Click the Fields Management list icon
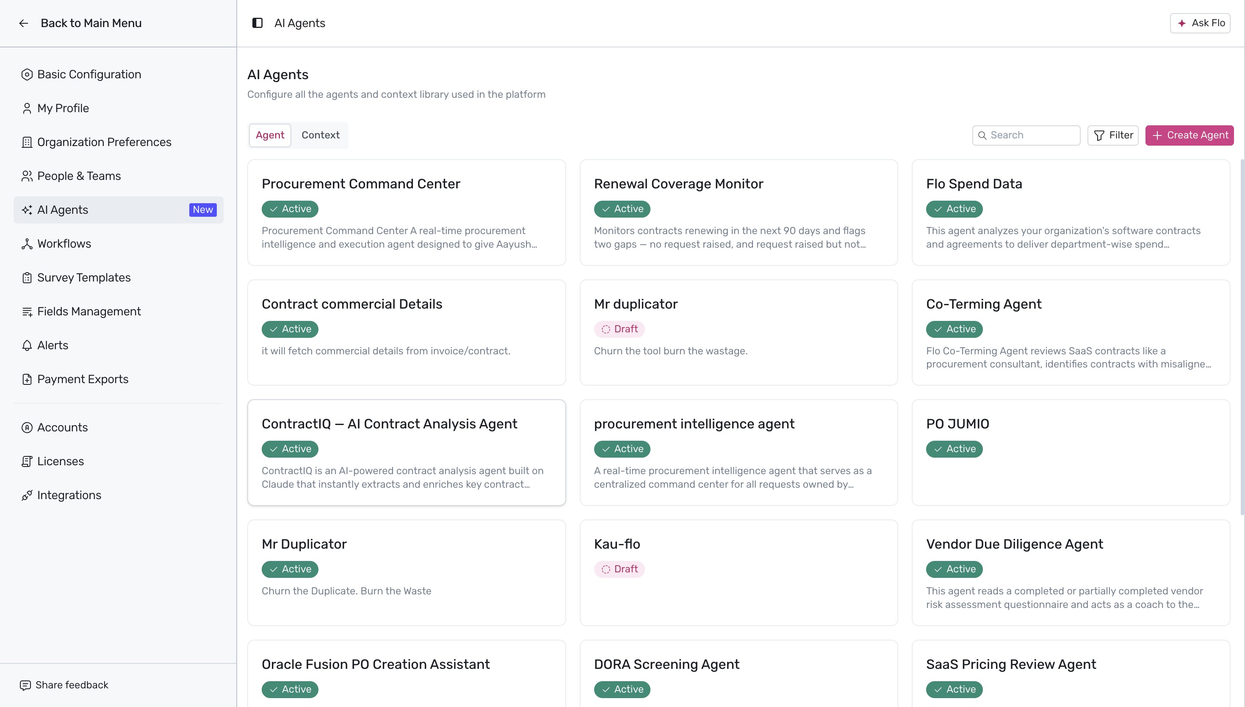1245x707 pixels. click(27, 312)
